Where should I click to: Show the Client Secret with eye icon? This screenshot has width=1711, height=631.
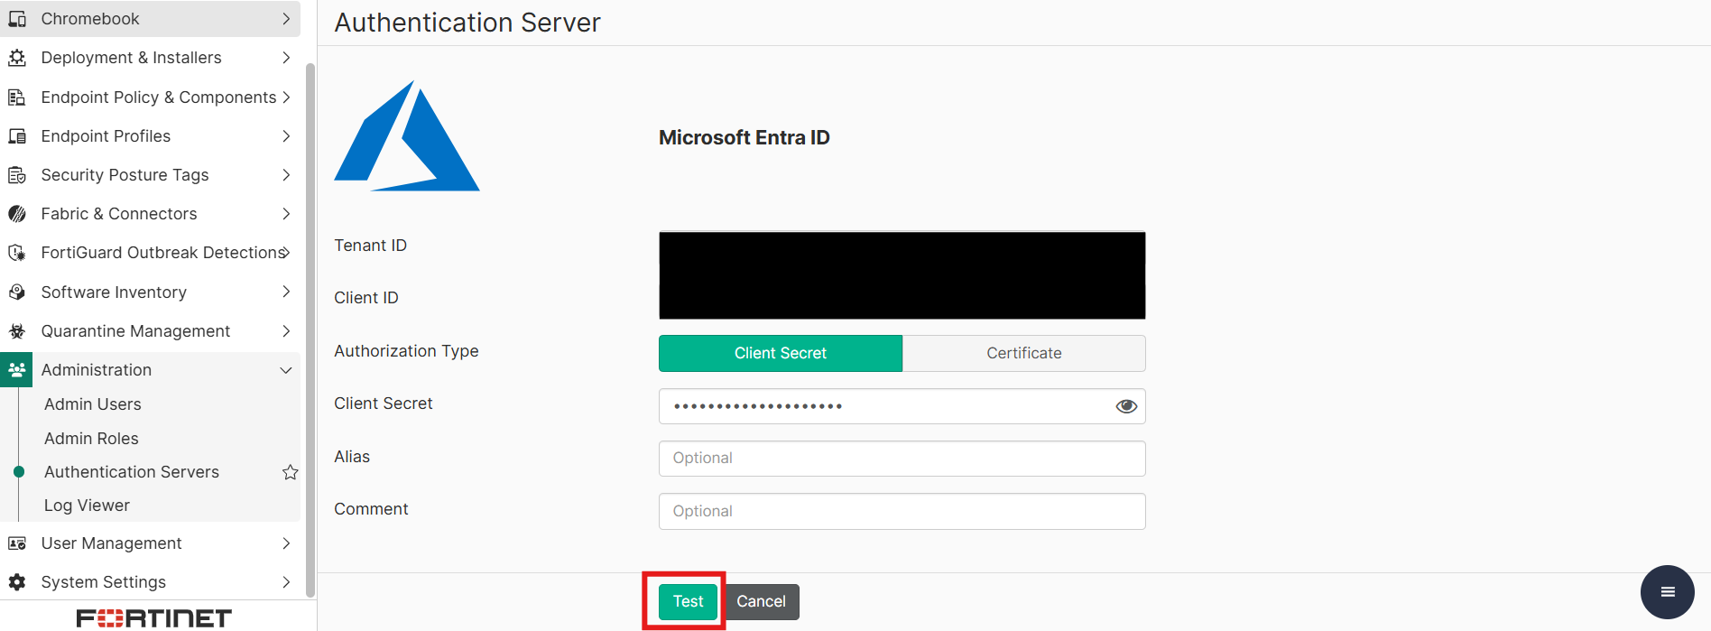[1126, 406]
